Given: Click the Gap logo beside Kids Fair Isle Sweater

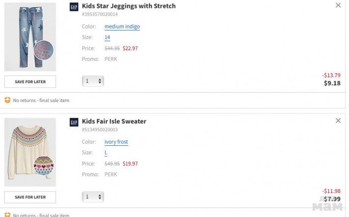Looking at the screenshot, I should coord(74,122).
